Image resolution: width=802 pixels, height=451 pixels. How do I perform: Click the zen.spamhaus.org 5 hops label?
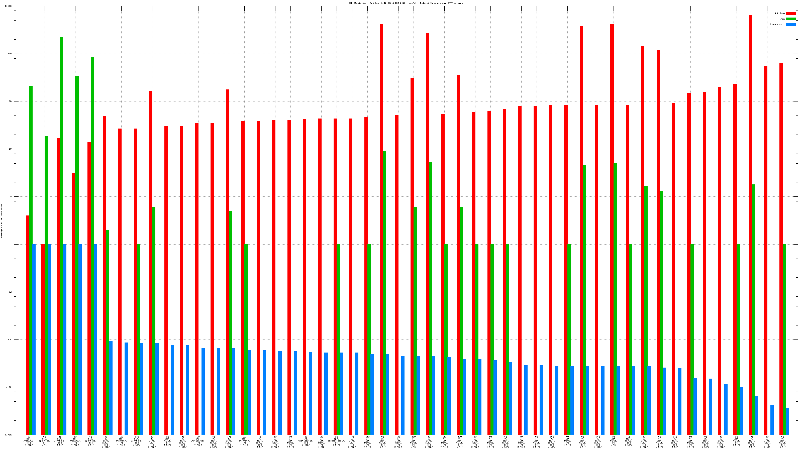(121, 441)
